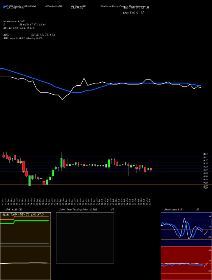The height and width of the screenshot is (280, 212).
Task: Click the 'ADX & MACD' panel title
Action: pyautogui.click(x=14, y=210)
